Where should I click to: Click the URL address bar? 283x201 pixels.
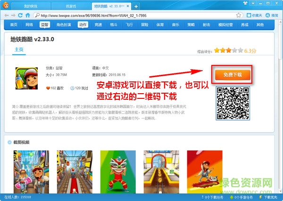pos(137,16)
